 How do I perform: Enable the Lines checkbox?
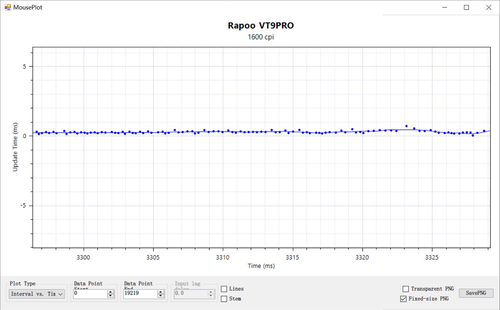click(x=224, y=289)
